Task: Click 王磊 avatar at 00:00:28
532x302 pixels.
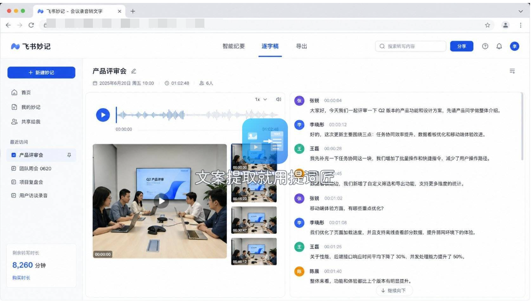Action: (x=299, y=149)
